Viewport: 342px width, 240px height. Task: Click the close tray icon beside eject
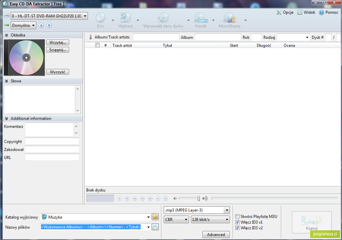click(49, 25)
